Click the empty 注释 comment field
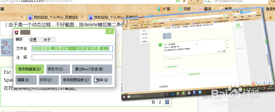This screenshot has height=112, width=275. point(72,57)
